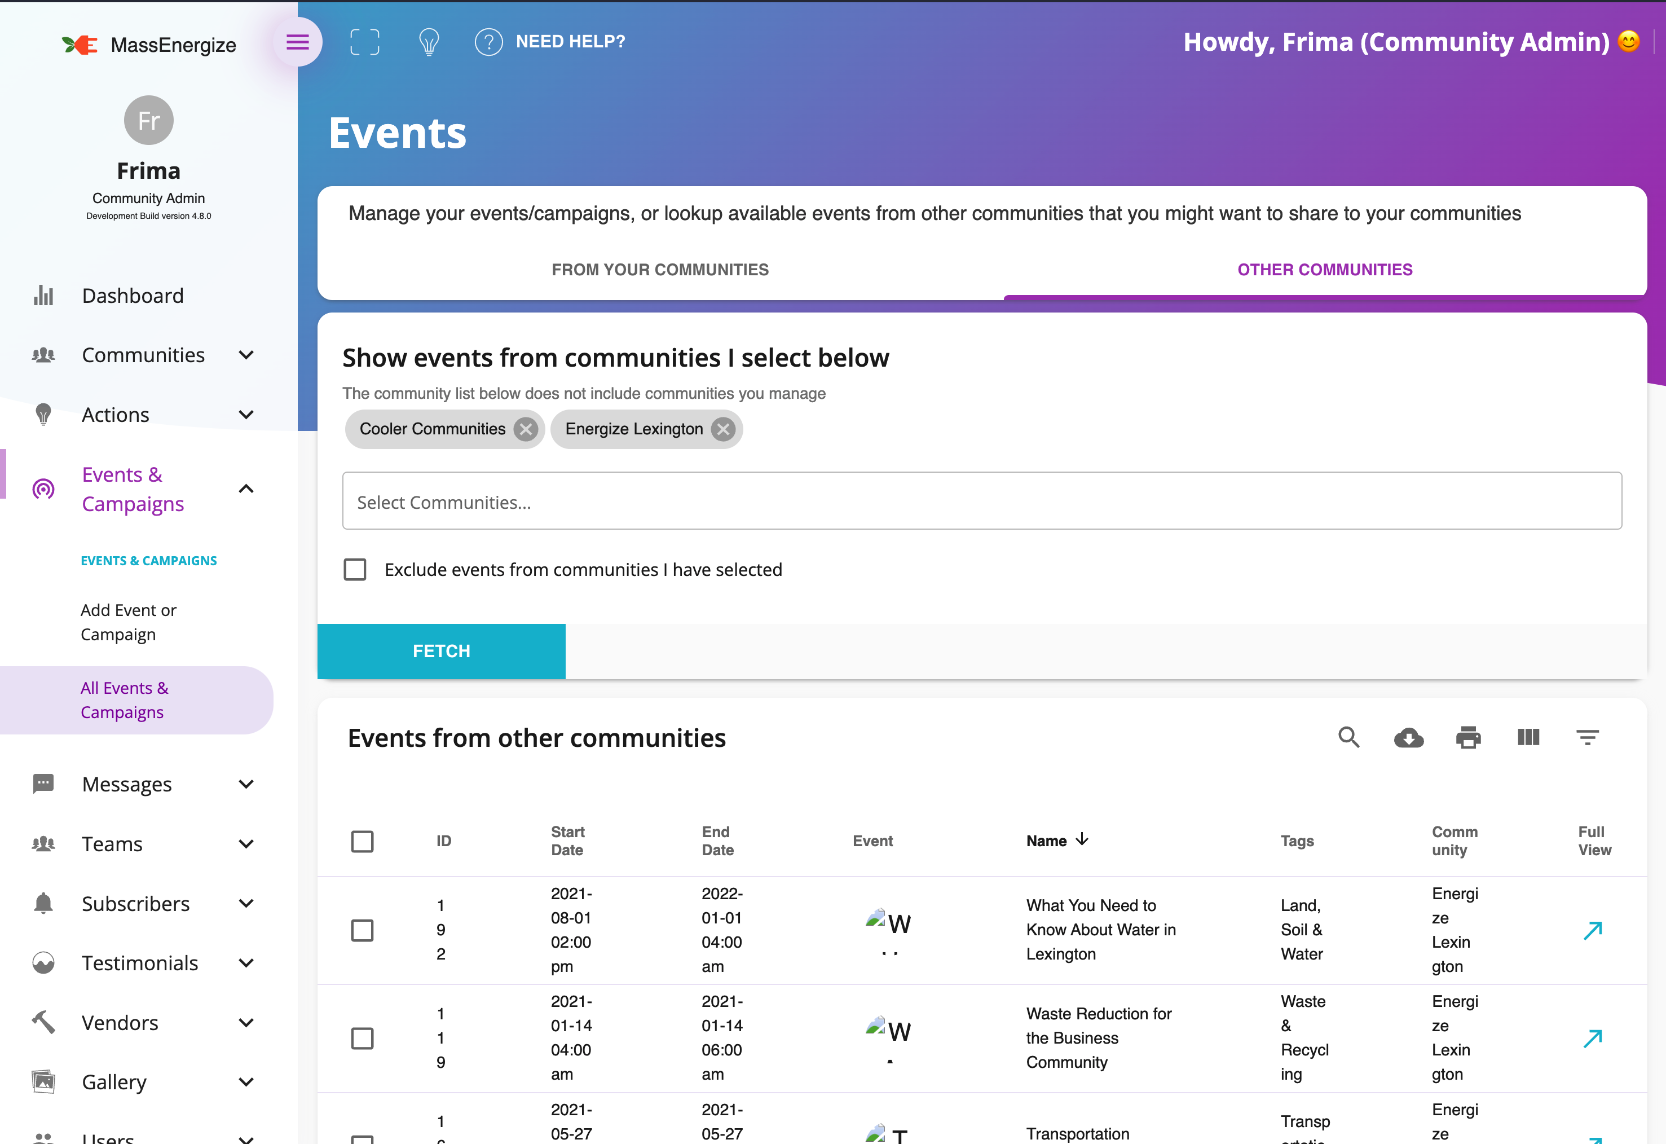Click the FETCH button
Image resolution: width=1666 pixels, height=1144 pixels.
(x=441, y=650)
